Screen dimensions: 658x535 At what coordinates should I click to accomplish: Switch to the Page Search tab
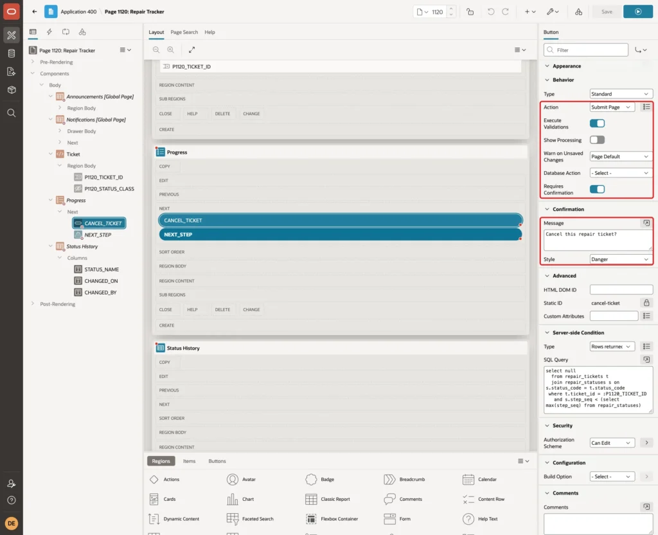pos(184,32)
